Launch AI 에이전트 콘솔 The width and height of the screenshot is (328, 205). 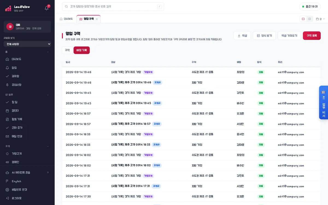tap(27, 172)
